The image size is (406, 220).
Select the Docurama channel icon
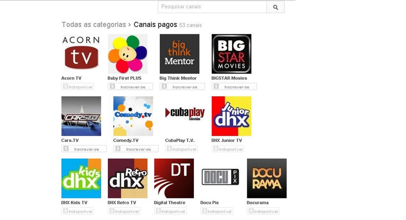click(267, 178)
